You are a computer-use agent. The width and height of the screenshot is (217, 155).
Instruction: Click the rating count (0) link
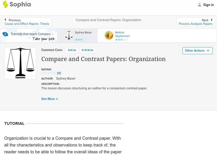pos(59,73)
